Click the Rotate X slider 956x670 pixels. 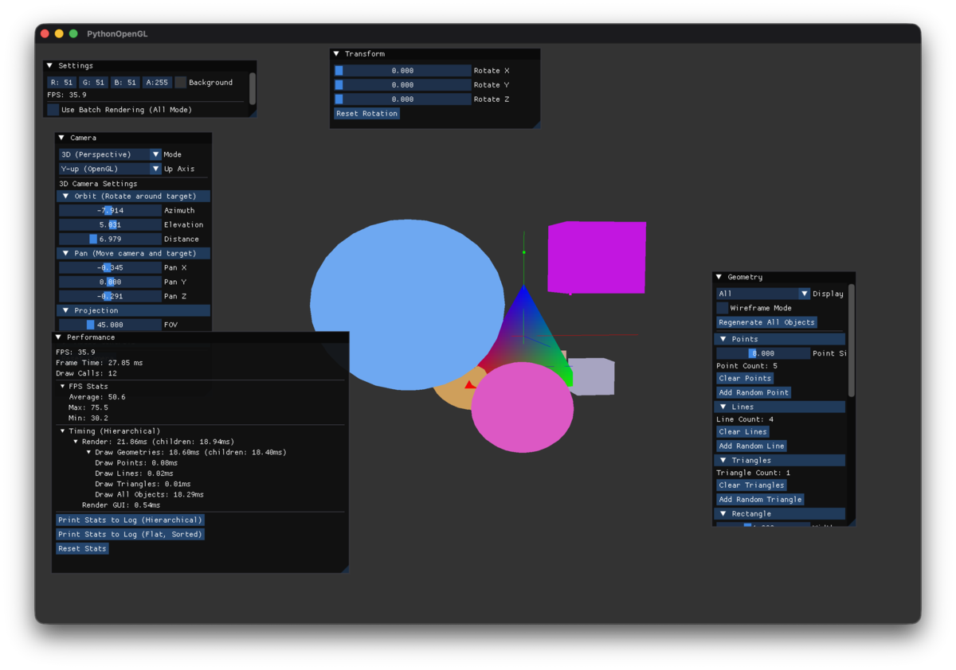(402, 71)
